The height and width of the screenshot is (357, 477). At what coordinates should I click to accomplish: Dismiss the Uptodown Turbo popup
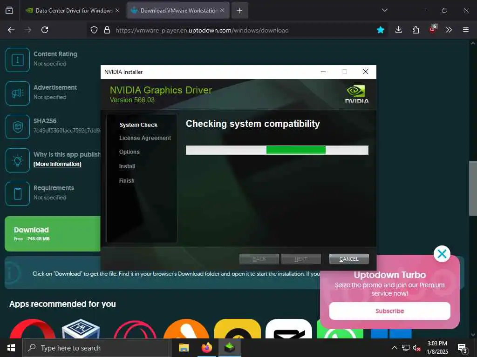(x=442, y=254)
